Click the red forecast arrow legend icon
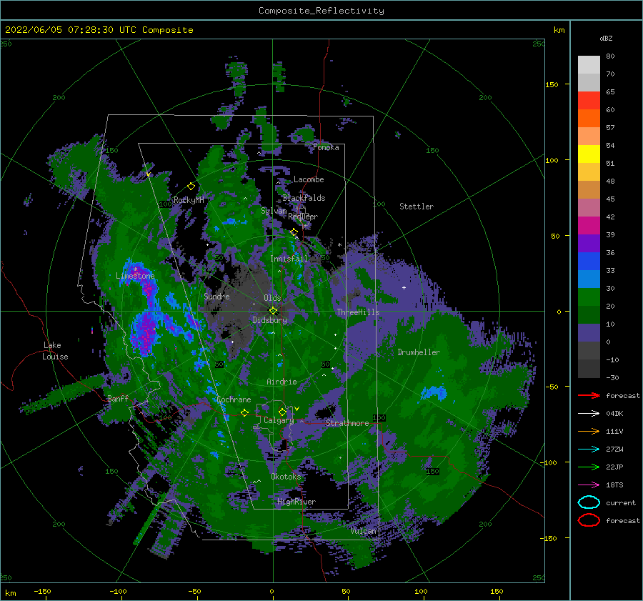 coord(589,395)
